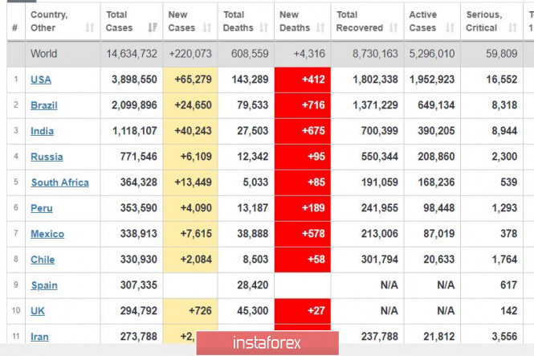The height and width of the screenshot is (356, 534).
Task: Open the Peru country link
Action: [42, 208]
